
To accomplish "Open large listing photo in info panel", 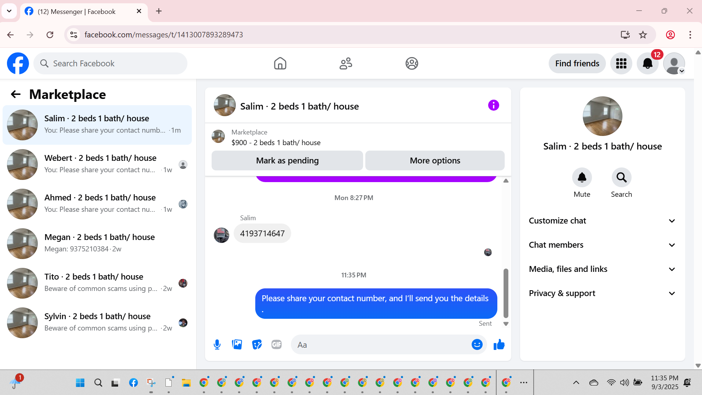I will pyautogui.click(x=602, y=116).
